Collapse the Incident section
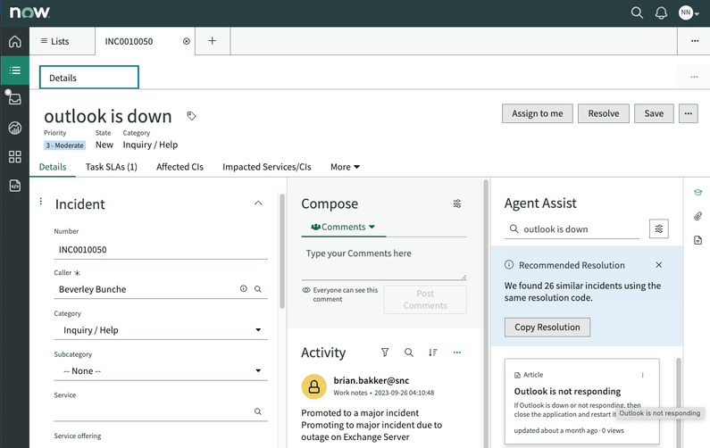710x448 pixels. pos(258,203)
